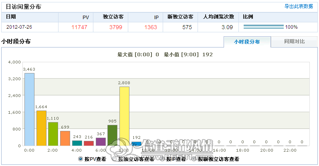This screenshot has height=166, width=319.
Task: Click the red 5:00 bar labeled 216
Action: click(x=89, y=143)
